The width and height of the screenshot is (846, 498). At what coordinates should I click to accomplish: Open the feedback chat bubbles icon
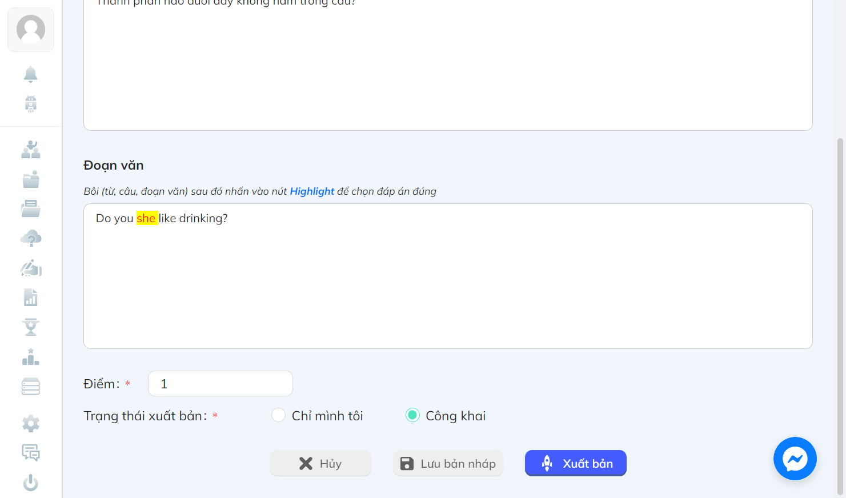click(31, 453)
